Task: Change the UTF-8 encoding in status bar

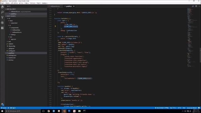Action: 179,108
